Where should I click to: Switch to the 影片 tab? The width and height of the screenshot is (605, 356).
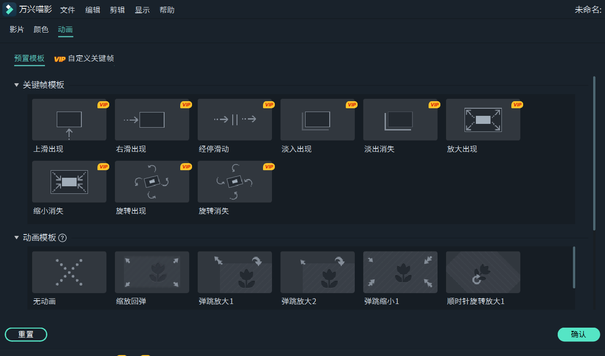[x=17, y=29]
